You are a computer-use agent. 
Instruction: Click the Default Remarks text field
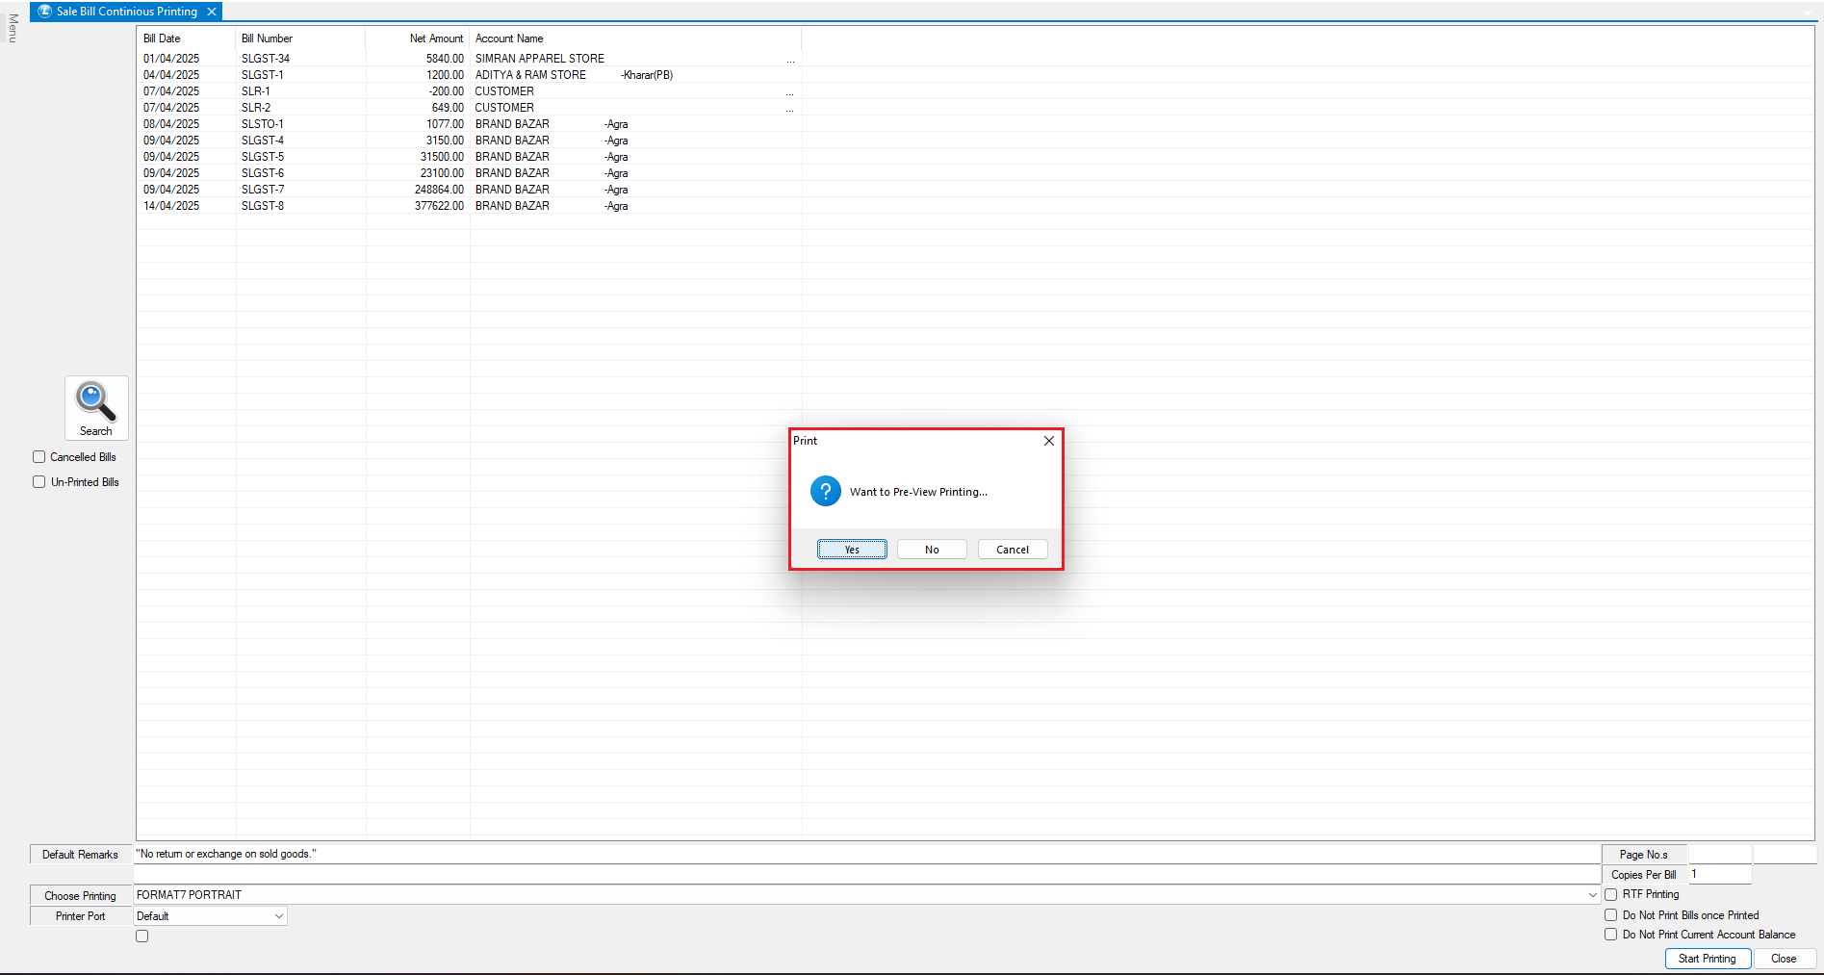click(866, 854)
